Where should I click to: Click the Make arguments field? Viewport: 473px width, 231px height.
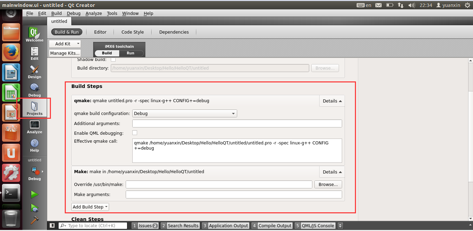pos(234,195)
